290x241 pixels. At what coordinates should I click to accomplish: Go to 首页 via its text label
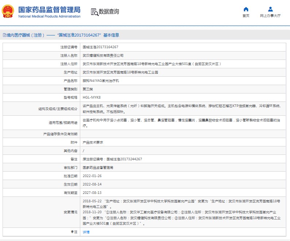click(246, 16)
